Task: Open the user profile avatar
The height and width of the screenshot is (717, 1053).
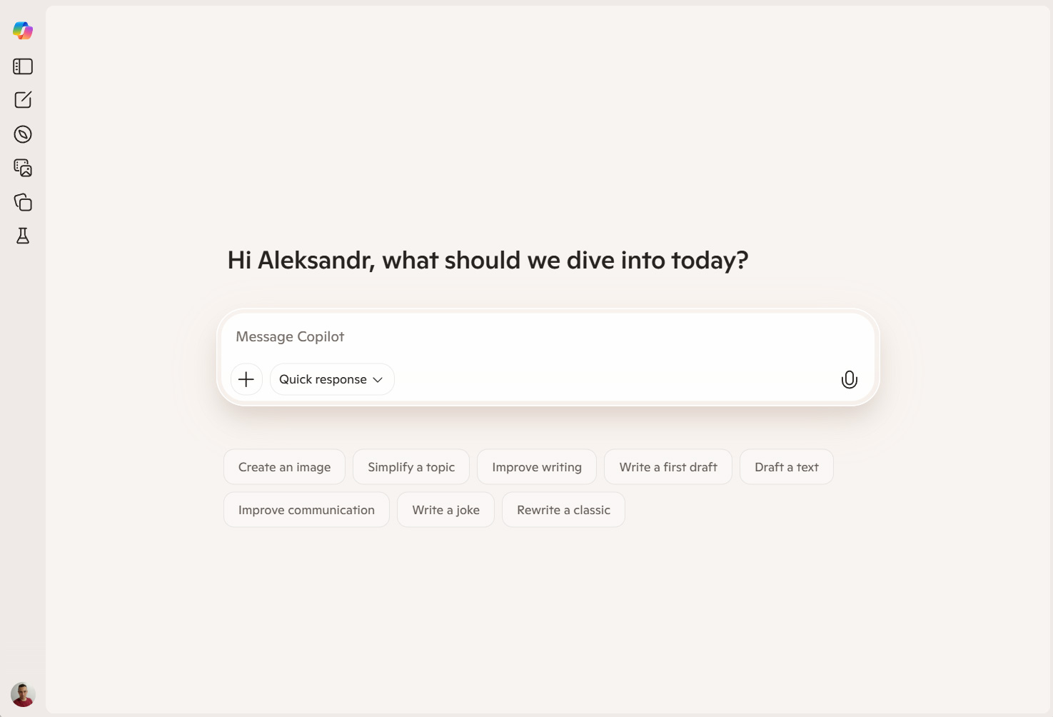Action: (23, 694)
